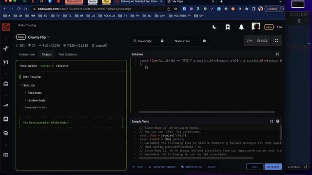Open the Discord chat sidebar icon

[x=6, y=119]
